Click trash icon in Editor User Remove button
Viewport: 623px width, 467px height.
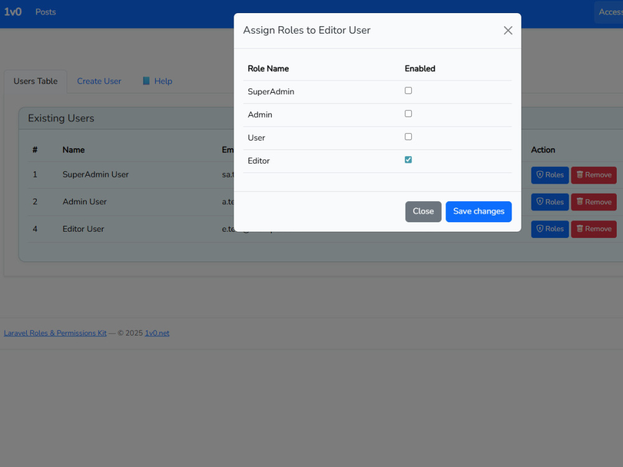click(x=579, y=229)
